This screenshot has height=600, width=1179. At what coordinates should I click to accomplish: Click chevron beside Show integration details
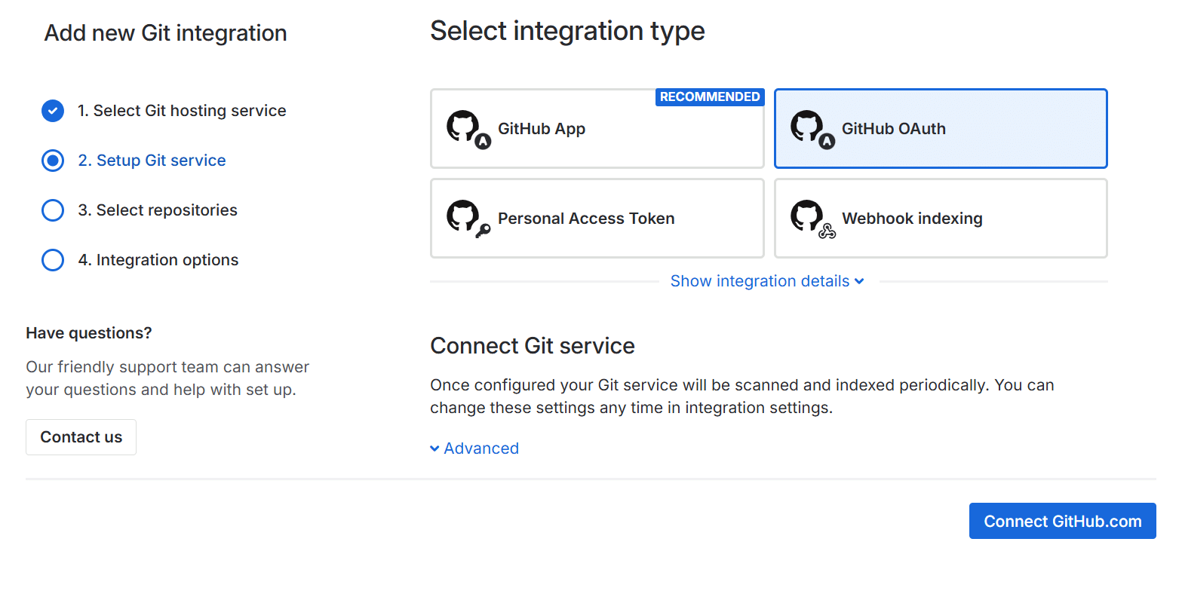point(859,281)
